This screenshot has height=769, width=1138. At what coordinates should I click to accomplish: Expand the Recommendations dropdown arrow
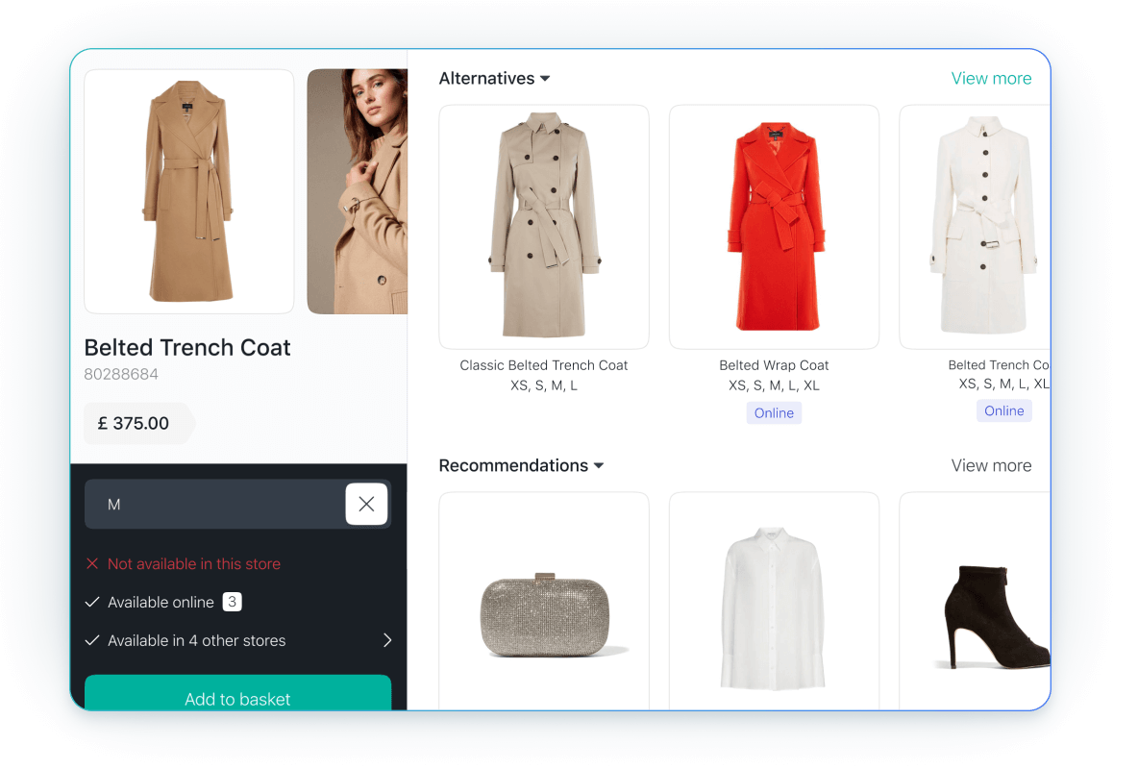tap(599, 466)
